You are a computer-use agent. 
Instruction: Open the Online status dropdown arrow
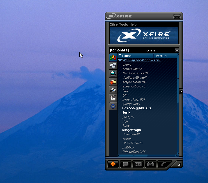177,50
